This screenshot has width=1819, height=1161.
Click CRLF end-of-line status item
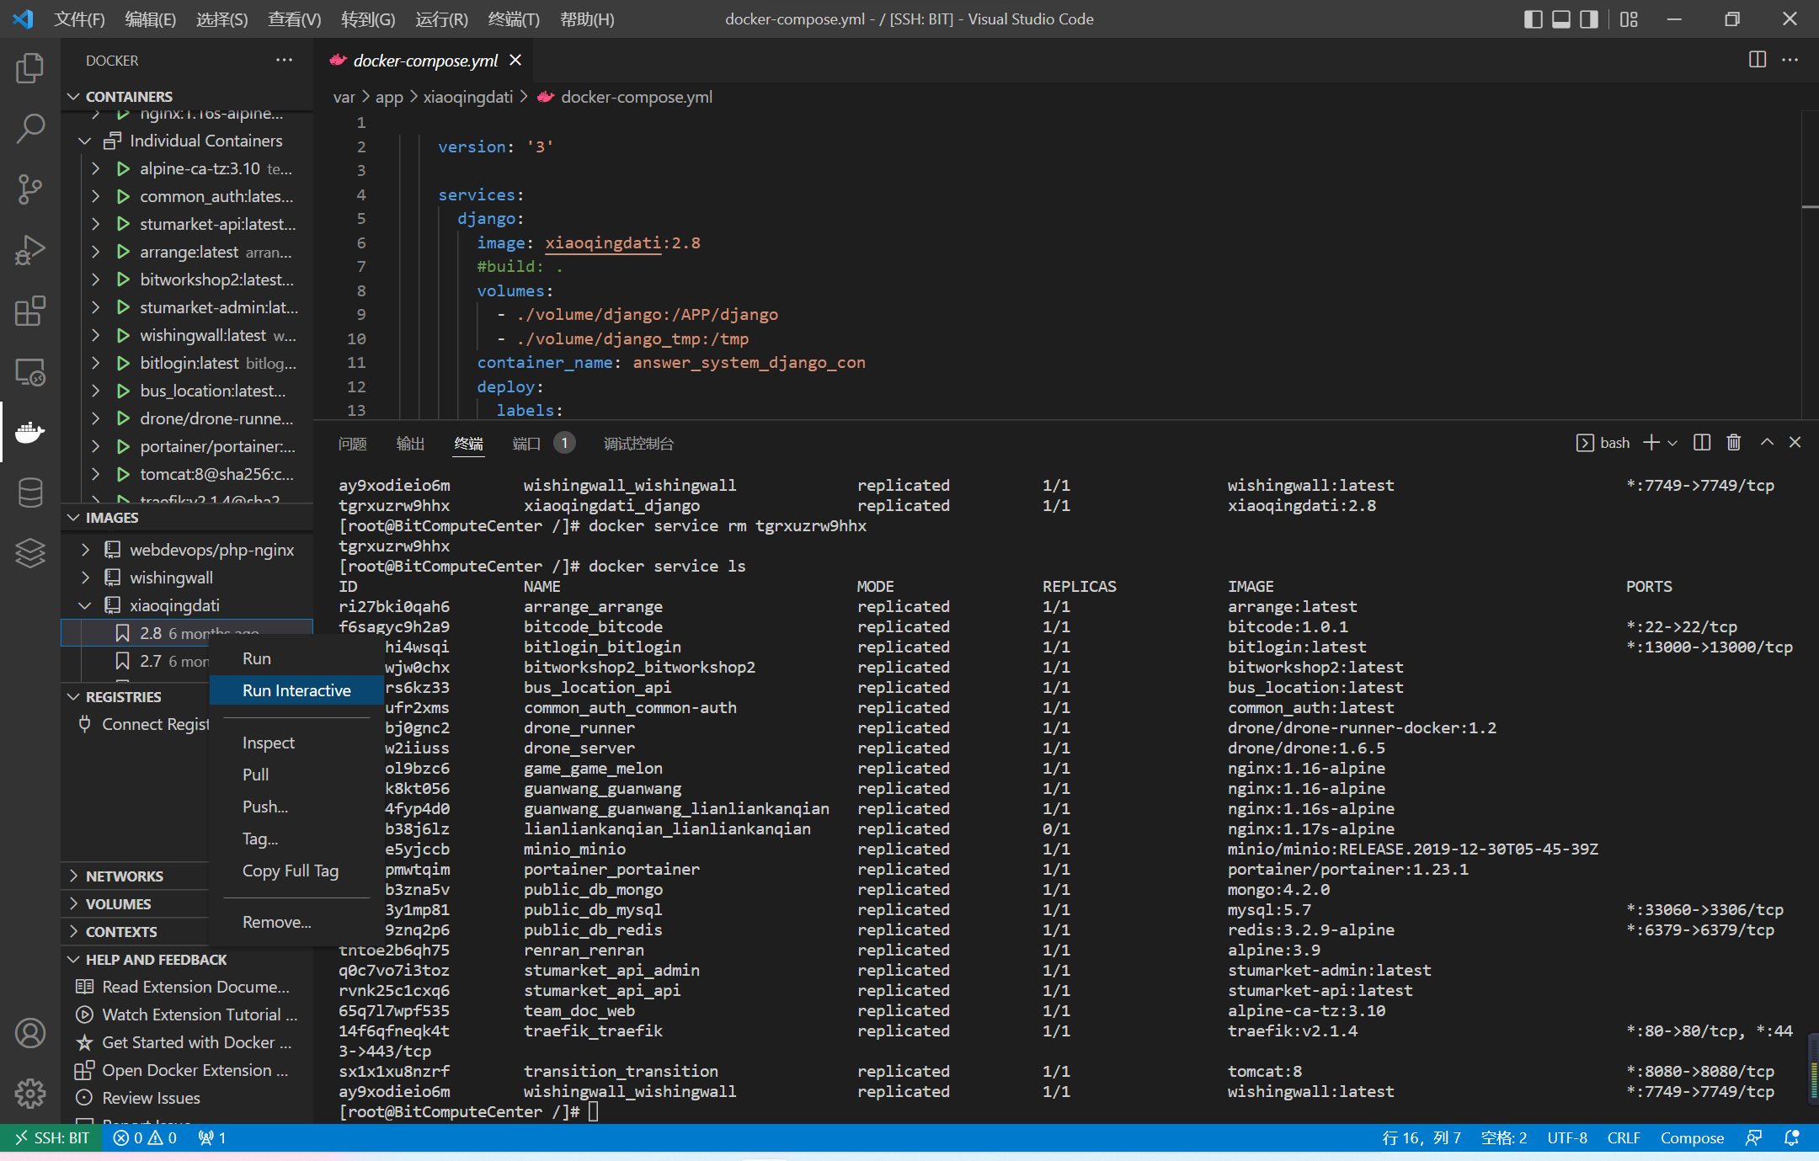point(1623,1137)
